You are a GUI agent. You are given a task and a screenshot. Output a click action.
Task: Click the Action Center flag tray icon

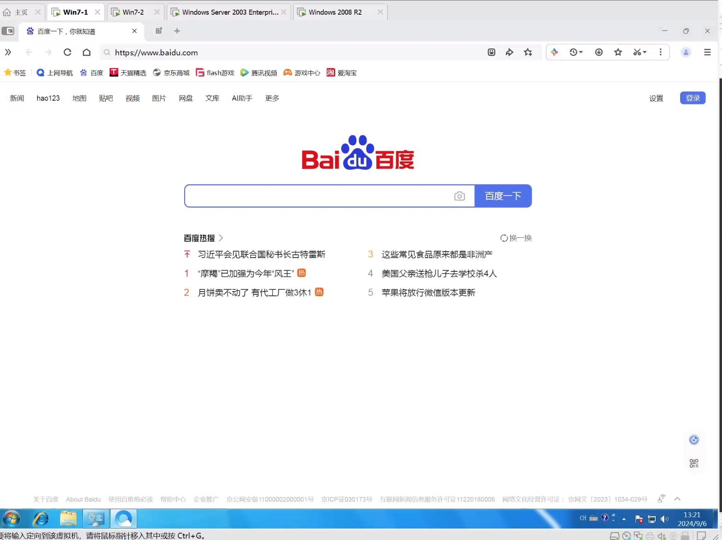point(639,519)
